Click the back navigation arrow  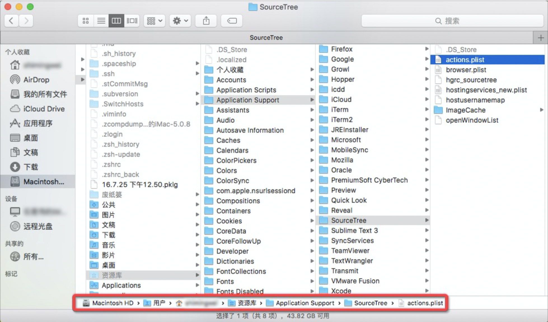click(11, 20)
